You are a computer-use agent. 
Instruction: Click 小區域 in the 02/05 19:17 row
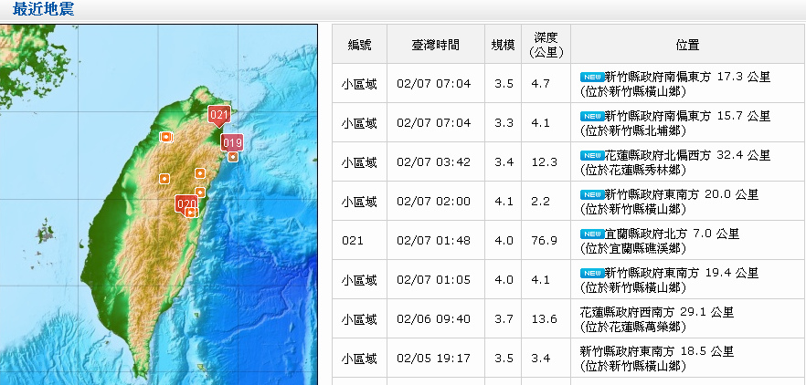point(359,359)
